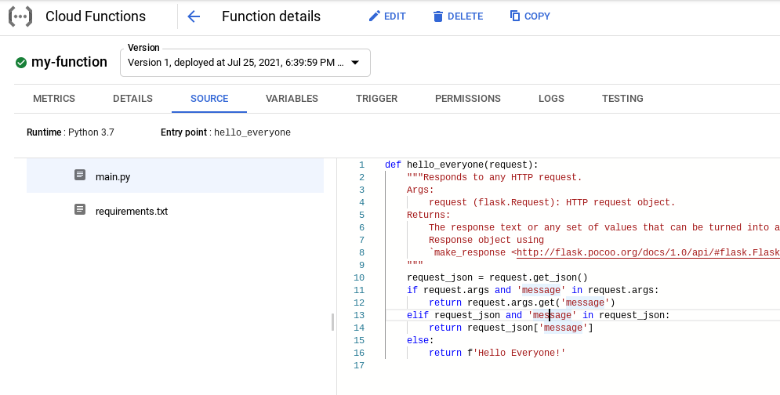Select the Variables tab

click(x=292, y=99)
